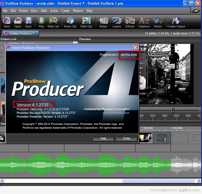The image size is (202, 194).
Task: Visit the www.photodex.com link
Action: pos(116,113)
